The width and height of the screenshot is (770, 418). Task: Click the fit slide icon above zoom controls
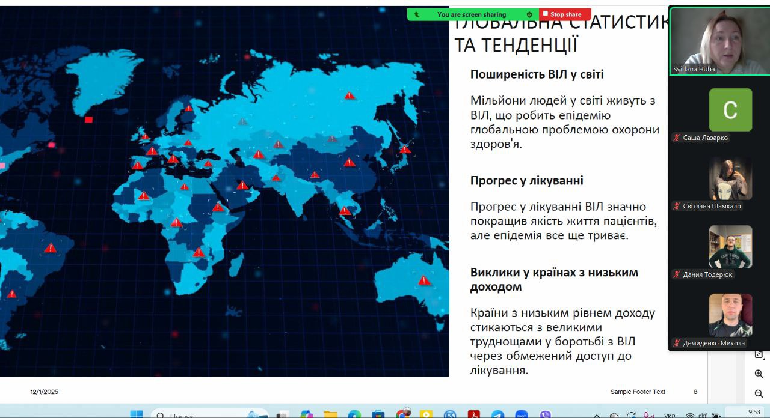759,354
